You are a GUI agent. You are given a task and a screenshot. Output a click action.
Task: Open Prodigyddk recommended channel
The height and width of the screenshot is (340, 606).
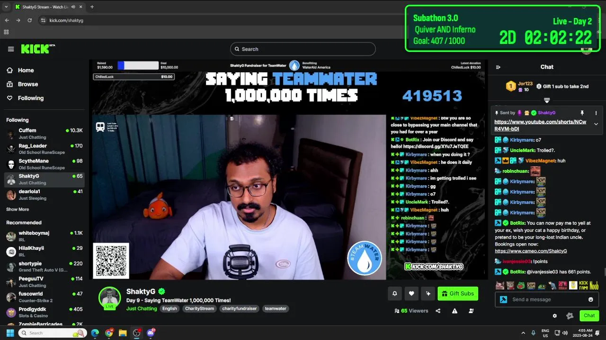click(44, 312)
